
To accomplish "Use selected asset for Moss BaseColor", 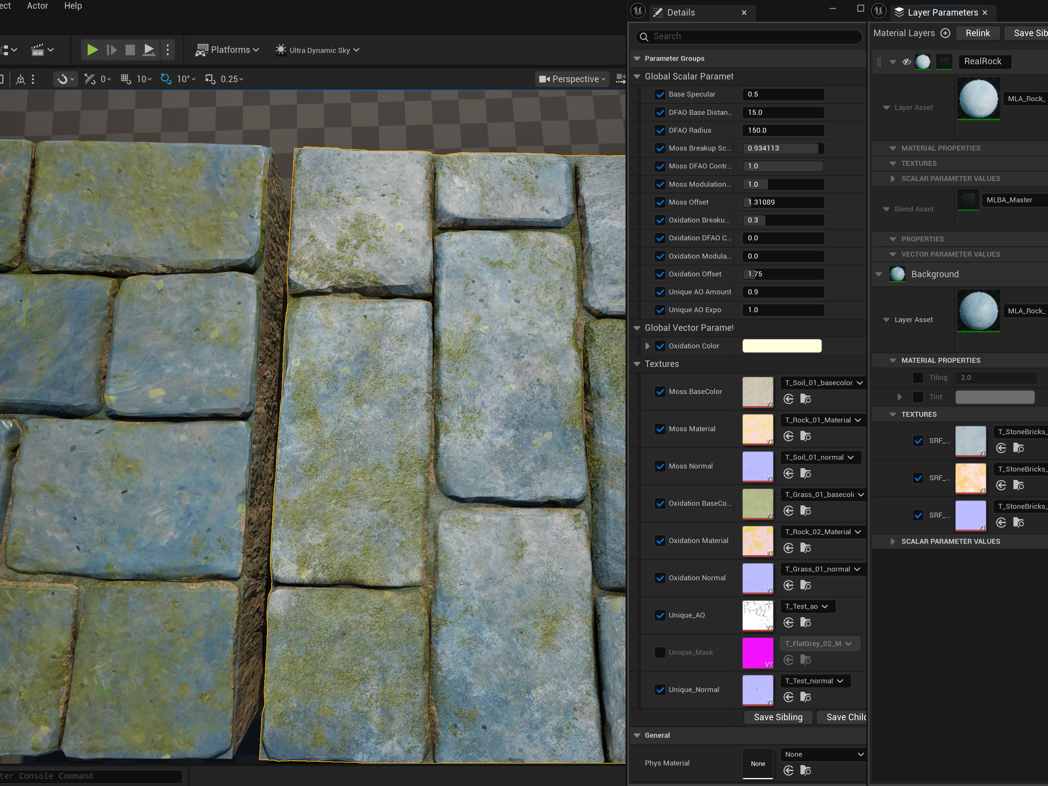I will tap(788, 399).
